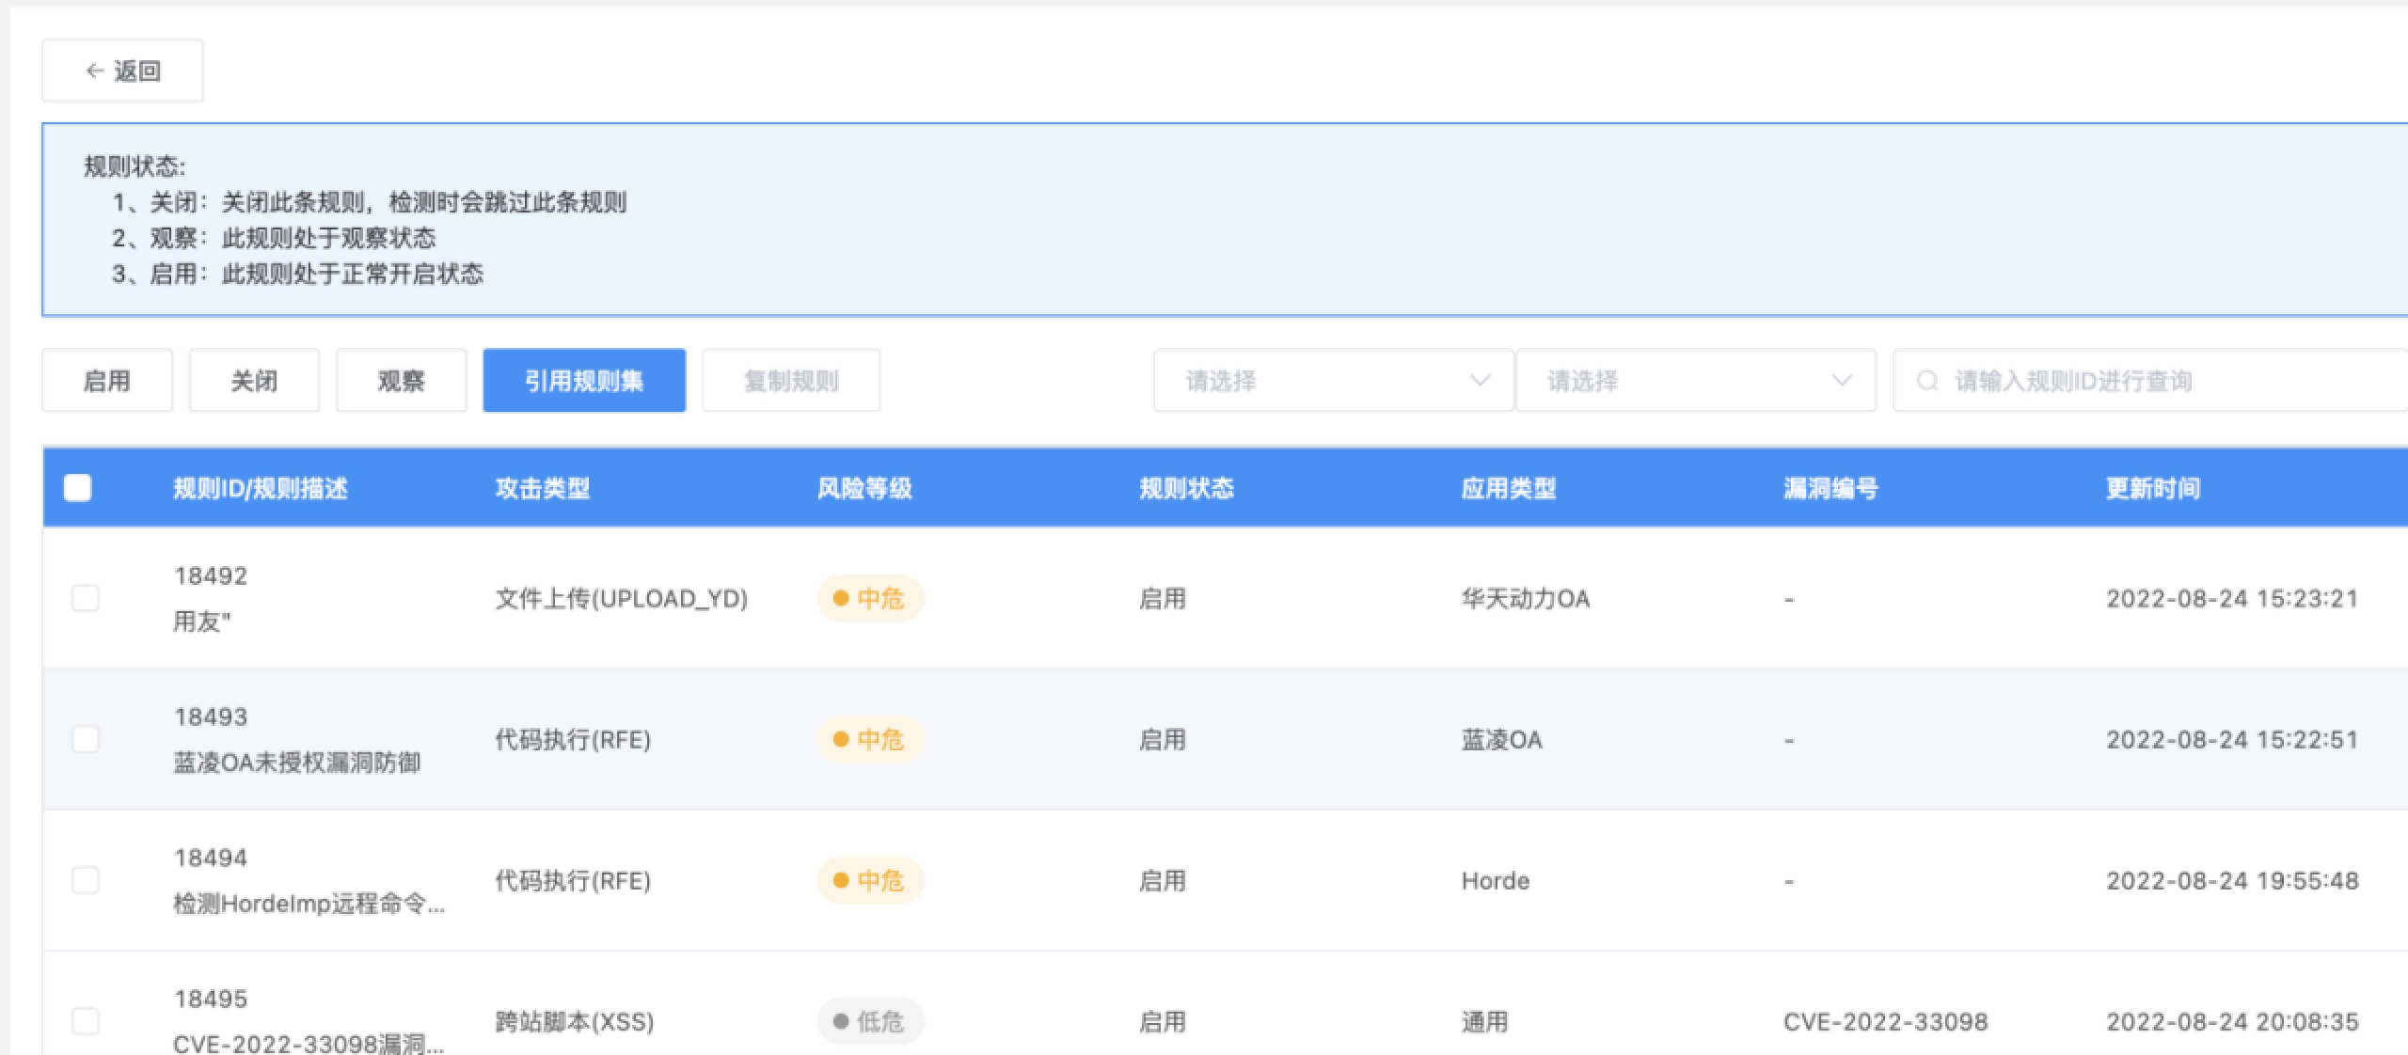Click the 中危 badge of rule 18492
This screenshot has width=2408, height=1055.
coord(870,598)
